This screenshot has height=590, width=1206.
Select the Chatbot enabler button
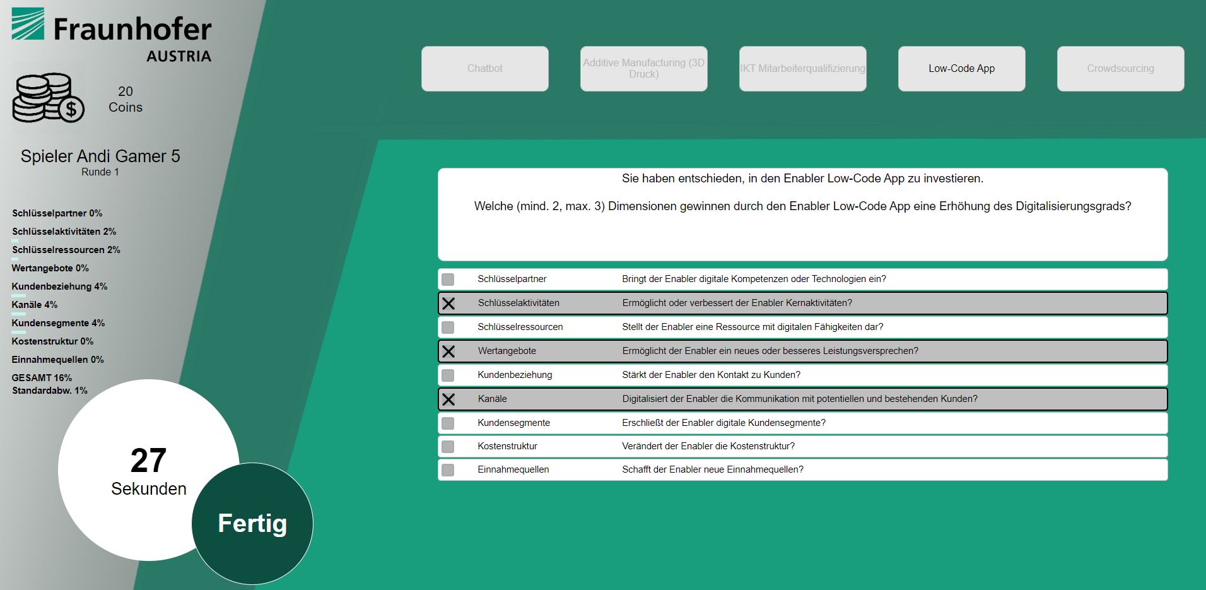point(485,68)
